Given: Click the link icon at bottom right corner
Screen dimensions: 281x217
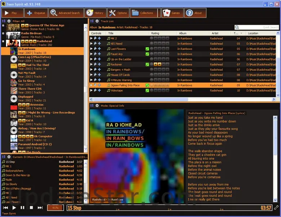Looking at the screenshot, I should point(276,208).
